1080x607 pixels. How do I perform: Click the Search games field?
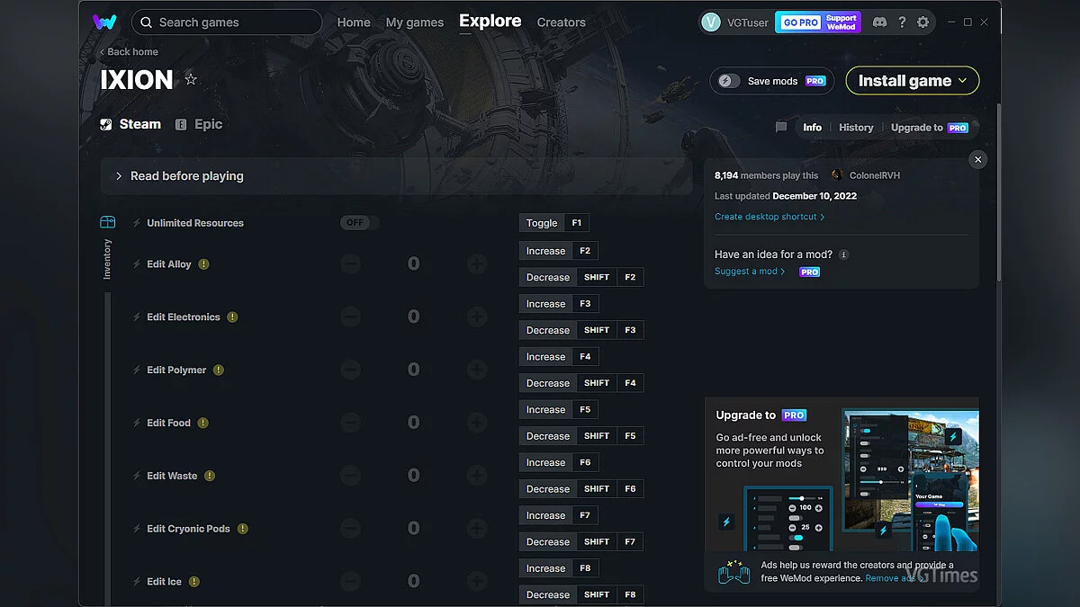pos(227,22)
